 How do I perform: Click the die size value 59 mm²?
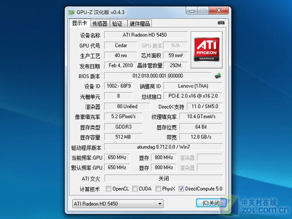(175, 55)
